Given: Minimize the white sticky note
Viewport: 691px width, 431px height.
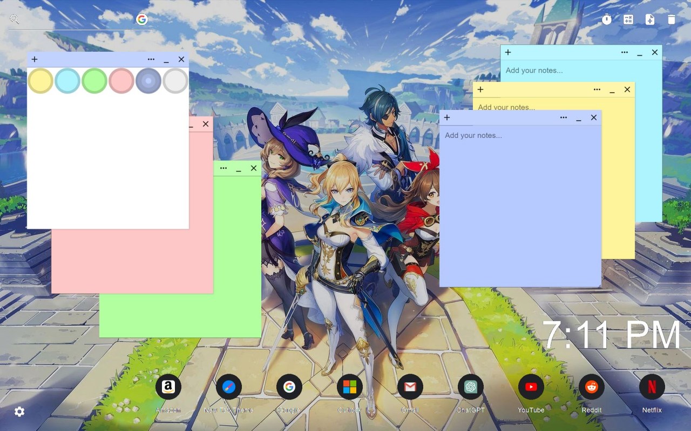Looking at the screenshot, I should (x=166, y=60).
